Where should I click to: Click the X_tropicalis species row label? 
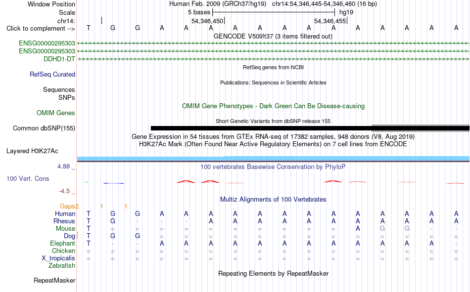pyautogui.click(x=58, y=258)
